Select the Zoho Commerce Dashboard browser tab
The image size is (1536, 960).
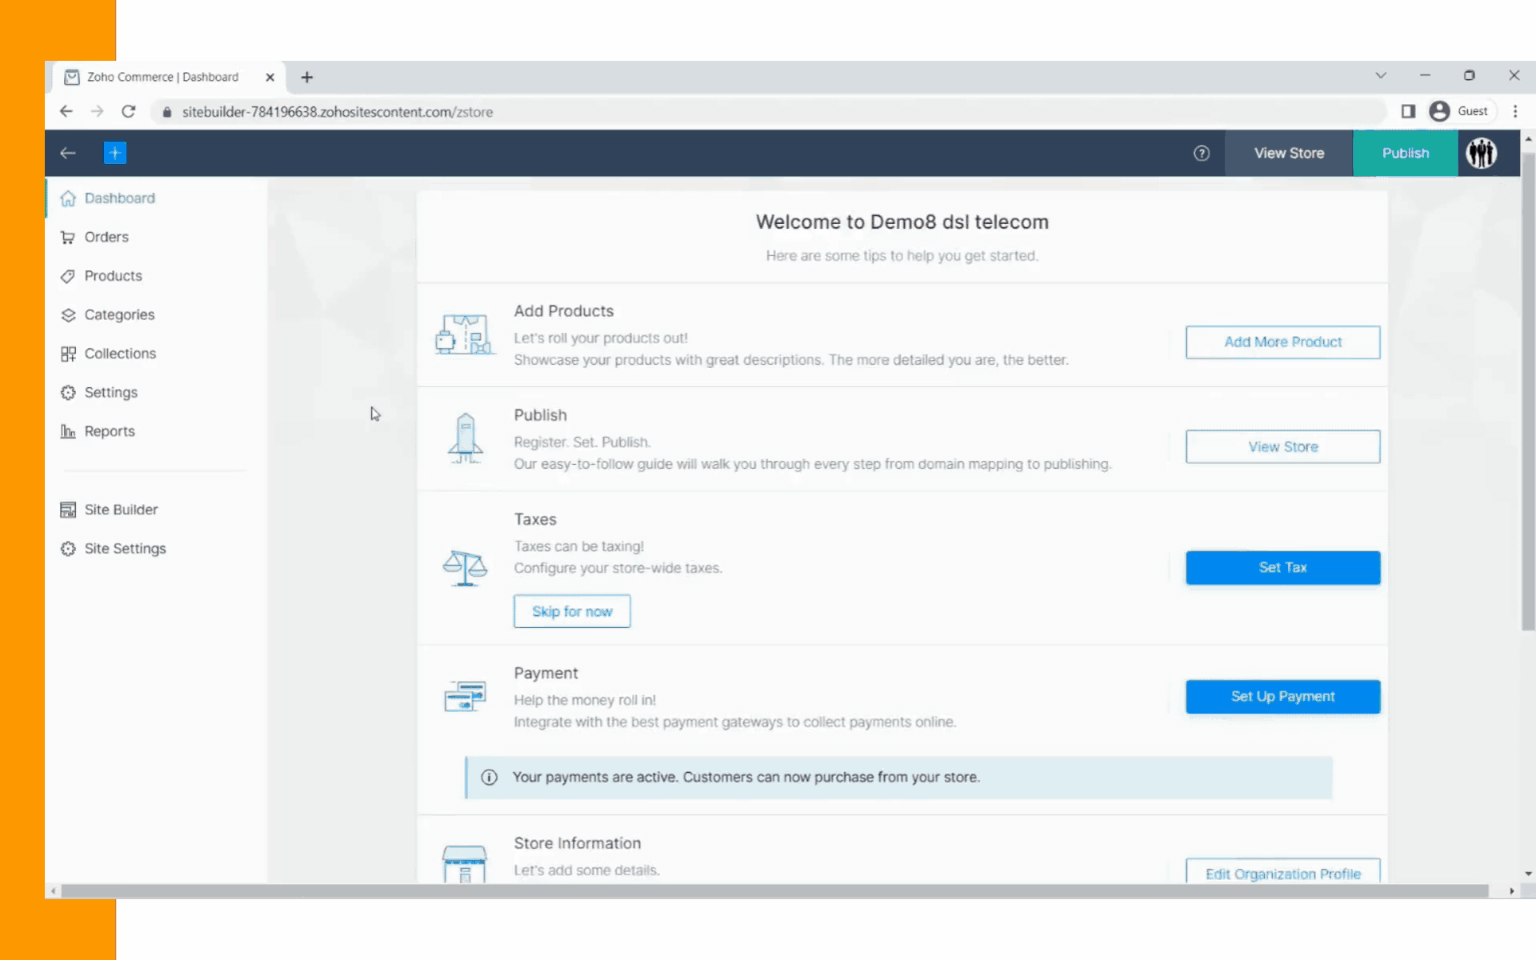pos(168,78)
